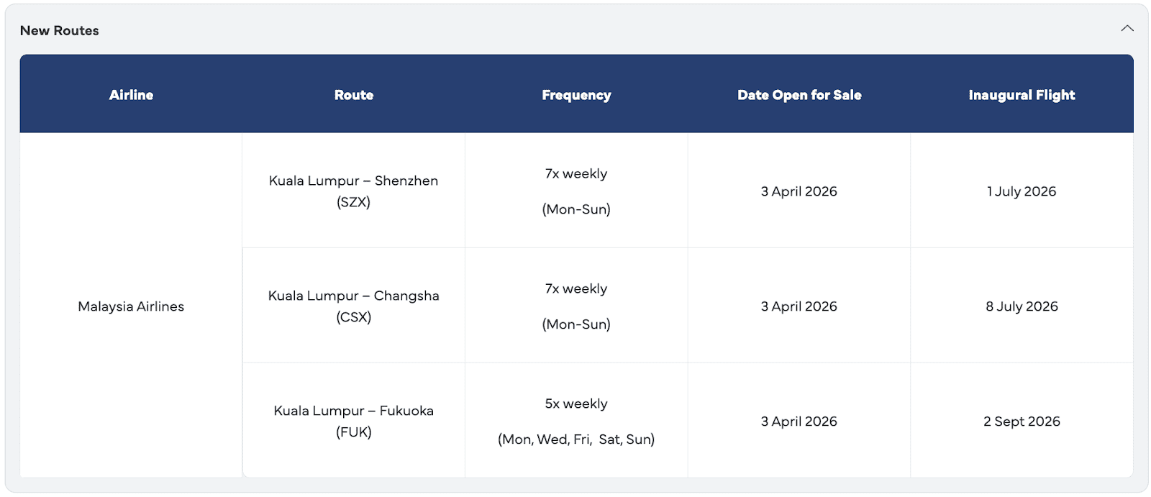
Task: Click the Malaysia Airlines cell
Action: (x=131, y=306)
